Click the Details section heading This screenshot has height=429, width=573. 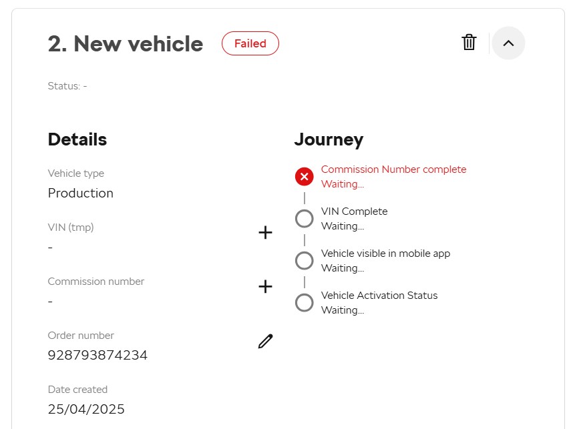(x=77, y=139)
